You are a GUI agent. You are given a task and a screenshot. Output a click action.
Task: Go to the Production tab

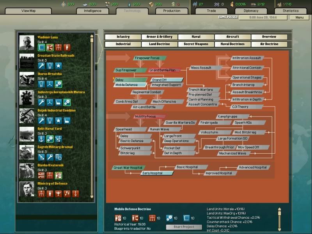pyautogui.click(x=172, y=11)
